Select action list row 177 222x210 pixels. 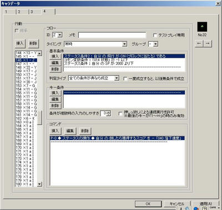26,173
